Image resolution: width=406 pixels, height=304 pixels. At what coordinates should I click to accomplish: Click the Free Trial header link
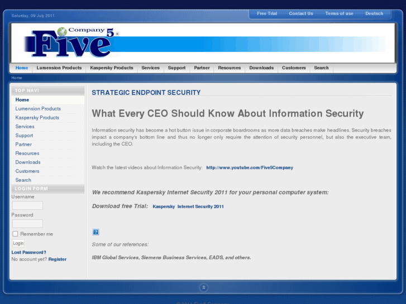267,14
